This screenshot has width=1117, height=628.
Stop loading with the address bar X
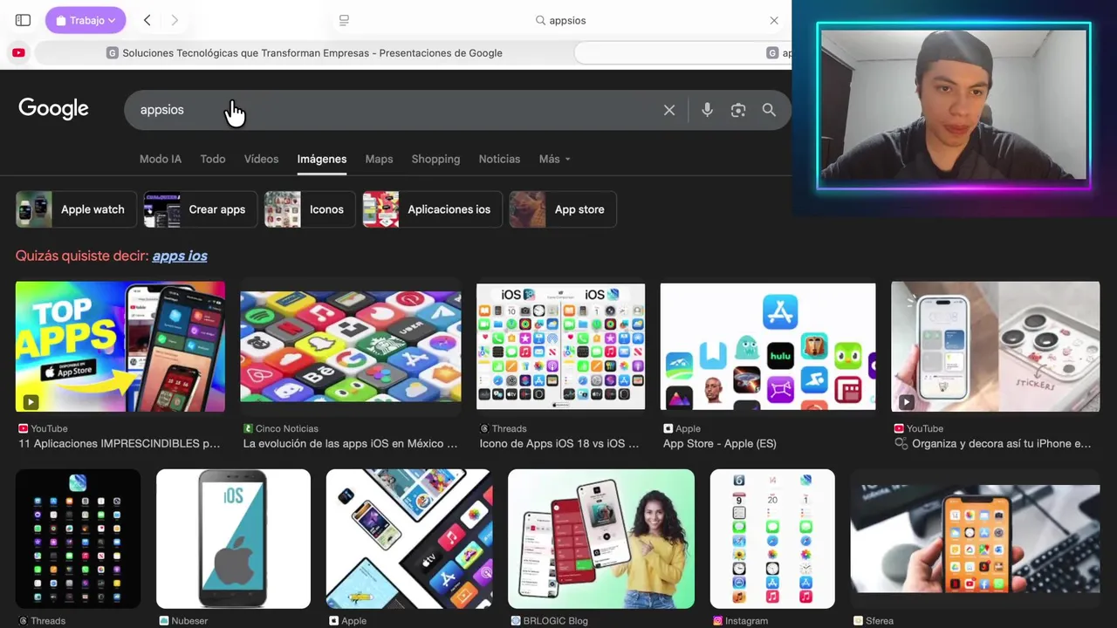(x=774, y=20)
